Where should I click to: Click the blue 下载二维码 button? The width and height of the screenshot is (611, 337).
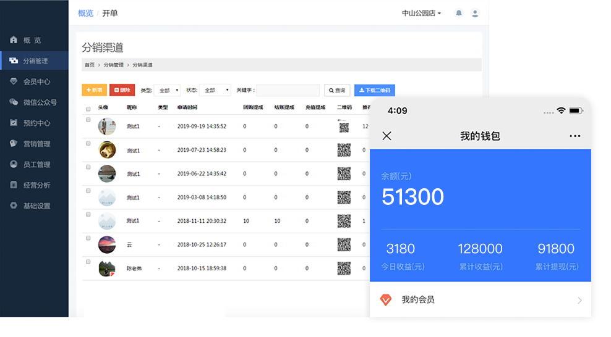click(374, 90)
